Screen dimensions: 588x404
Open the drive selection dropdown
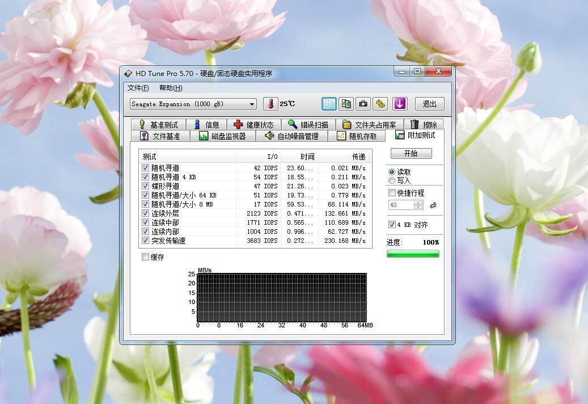(252, 104)
